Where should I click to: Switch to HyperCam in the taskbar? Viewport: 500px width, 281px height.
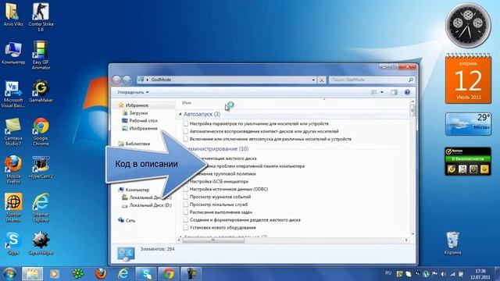191,274
